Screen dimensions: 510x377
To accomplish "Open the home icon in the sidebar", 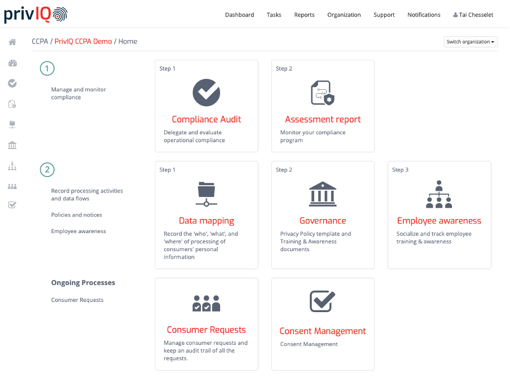I will pos(12,42).
